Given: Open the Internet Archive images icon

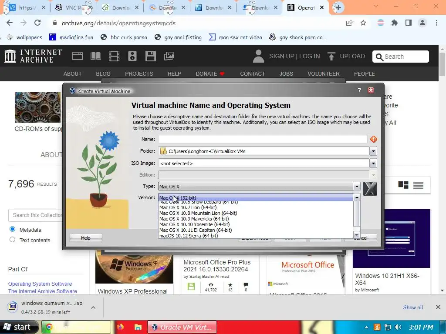Looking at the screenshot, I should (x=169, y=56).
